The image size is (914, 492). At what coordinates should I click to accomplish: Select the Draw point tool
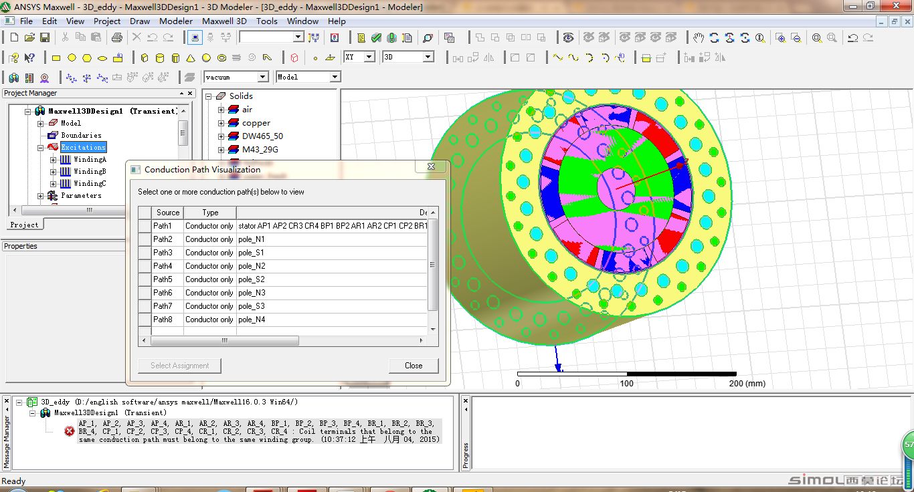315,57
